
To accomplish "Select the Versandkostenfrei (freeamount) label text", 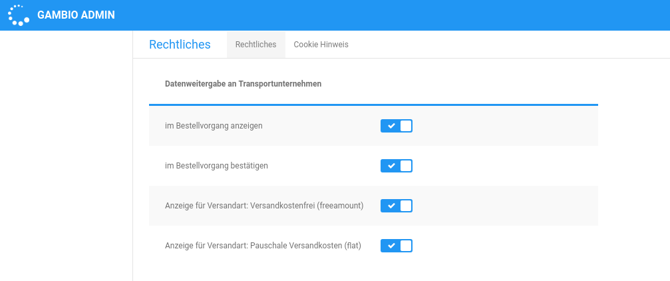I will click(264, 206).
